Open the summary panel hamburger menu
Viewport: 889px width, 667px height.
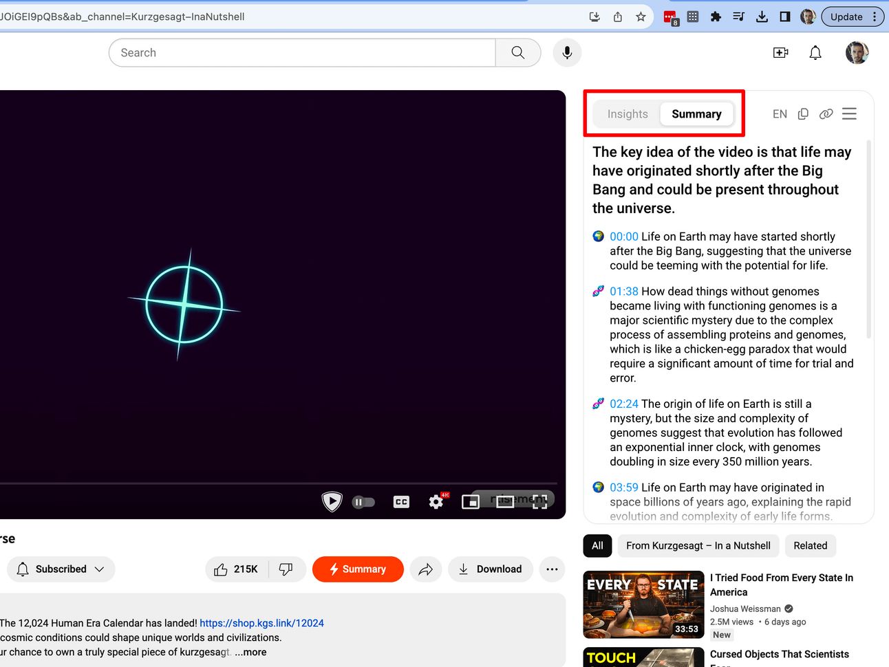850,114
